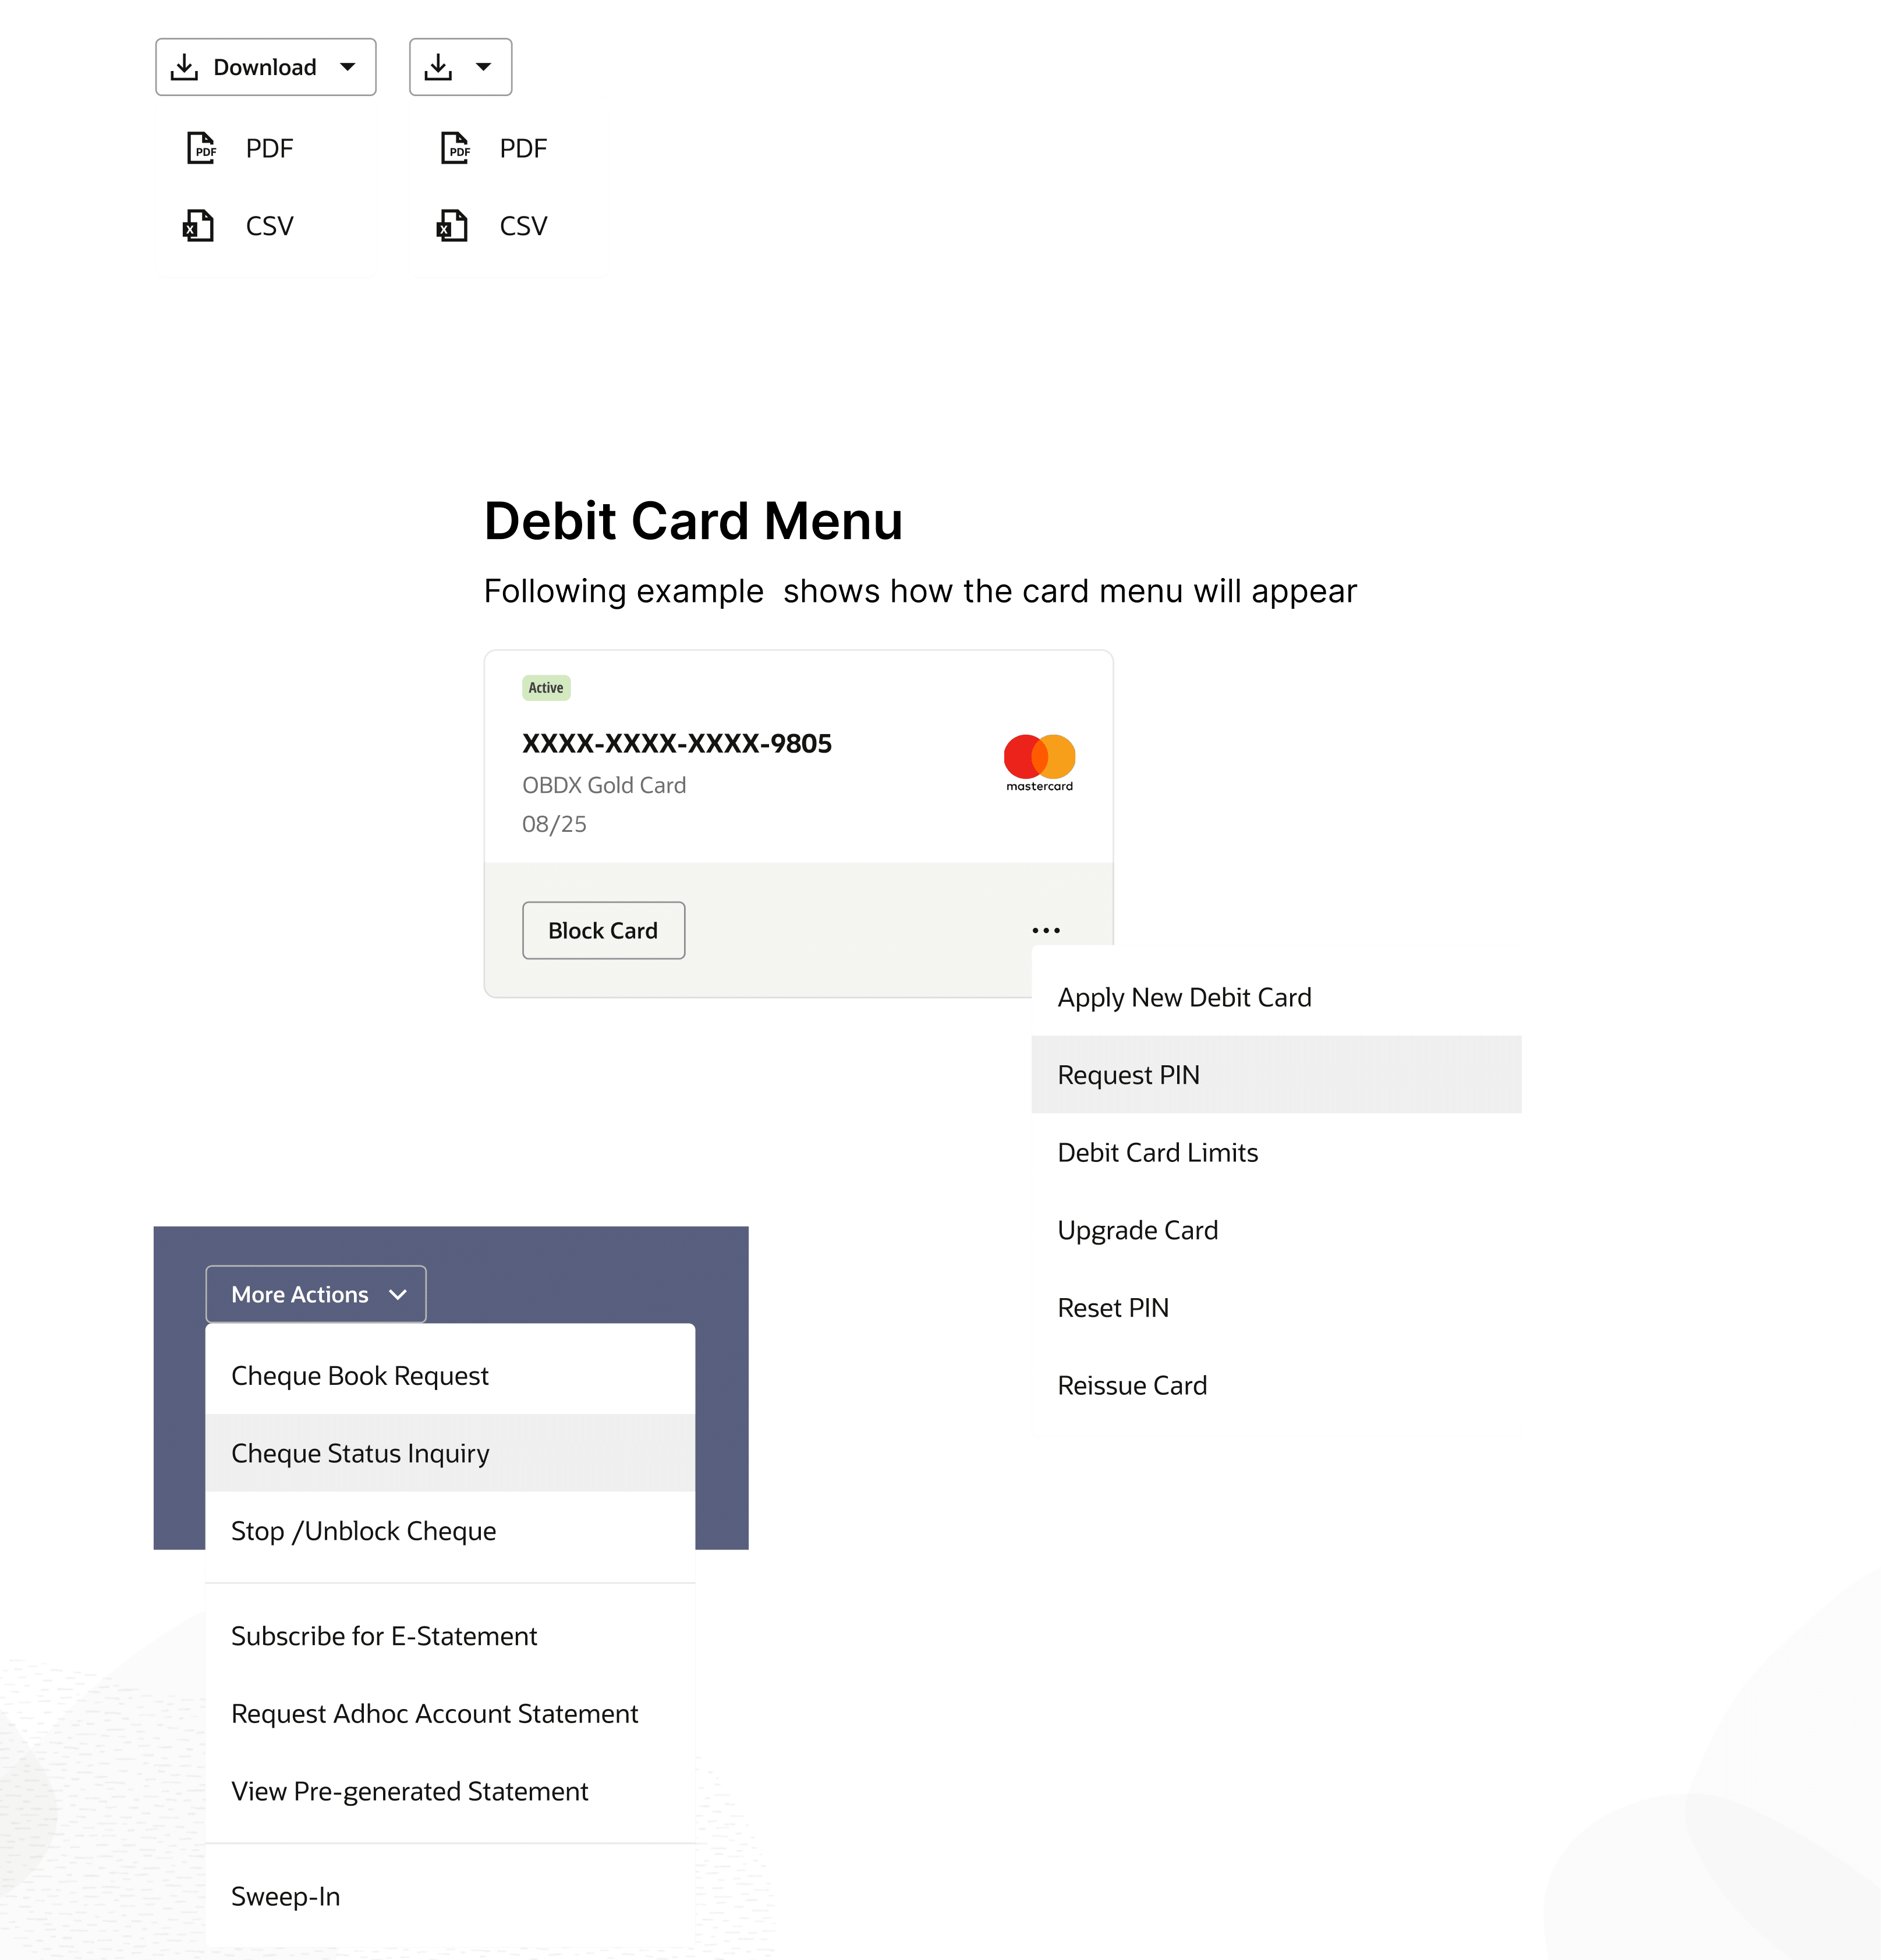Click the PDF file icon in the second dropdown
Viewport: 1881px width, 1960px height.
coord(455,148)
